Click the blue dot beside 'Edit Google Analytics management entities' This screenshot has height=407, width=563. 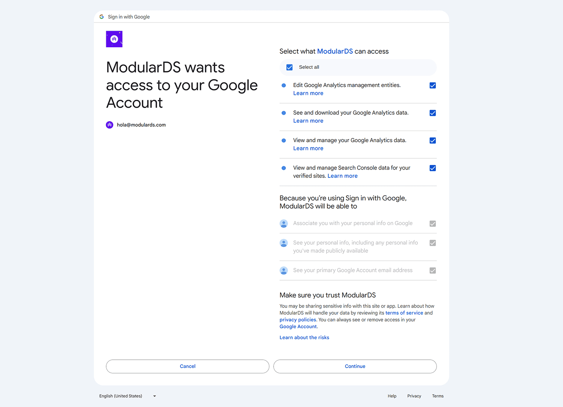284,86
